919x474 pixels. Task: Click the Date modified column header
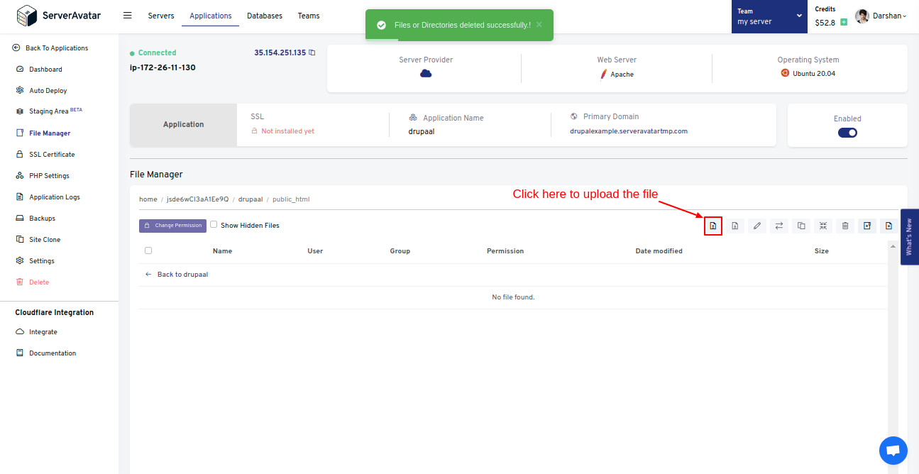[x=659, y=251]
